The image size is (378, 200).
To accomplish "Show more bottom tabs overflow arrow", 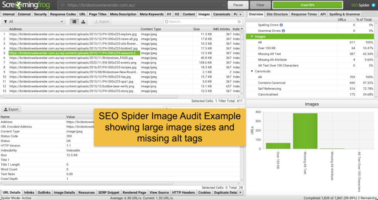I will pos(241,192).
